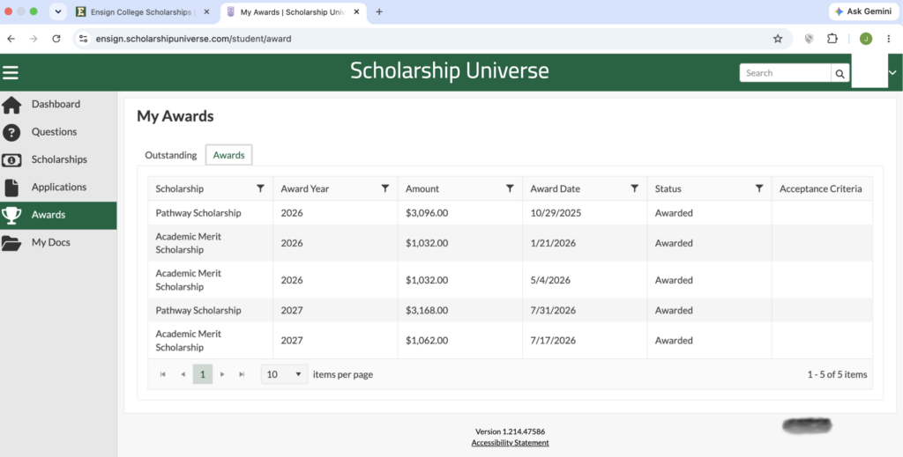The height and width of the screenshot is (457, 903).
Task: Filter the Award Date column
Action: point(635,188)
